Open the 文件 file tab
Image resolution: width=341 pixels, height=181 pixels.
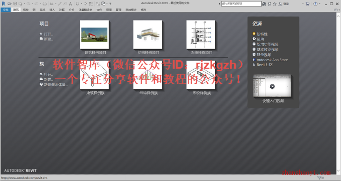click(x=6, y=10)
